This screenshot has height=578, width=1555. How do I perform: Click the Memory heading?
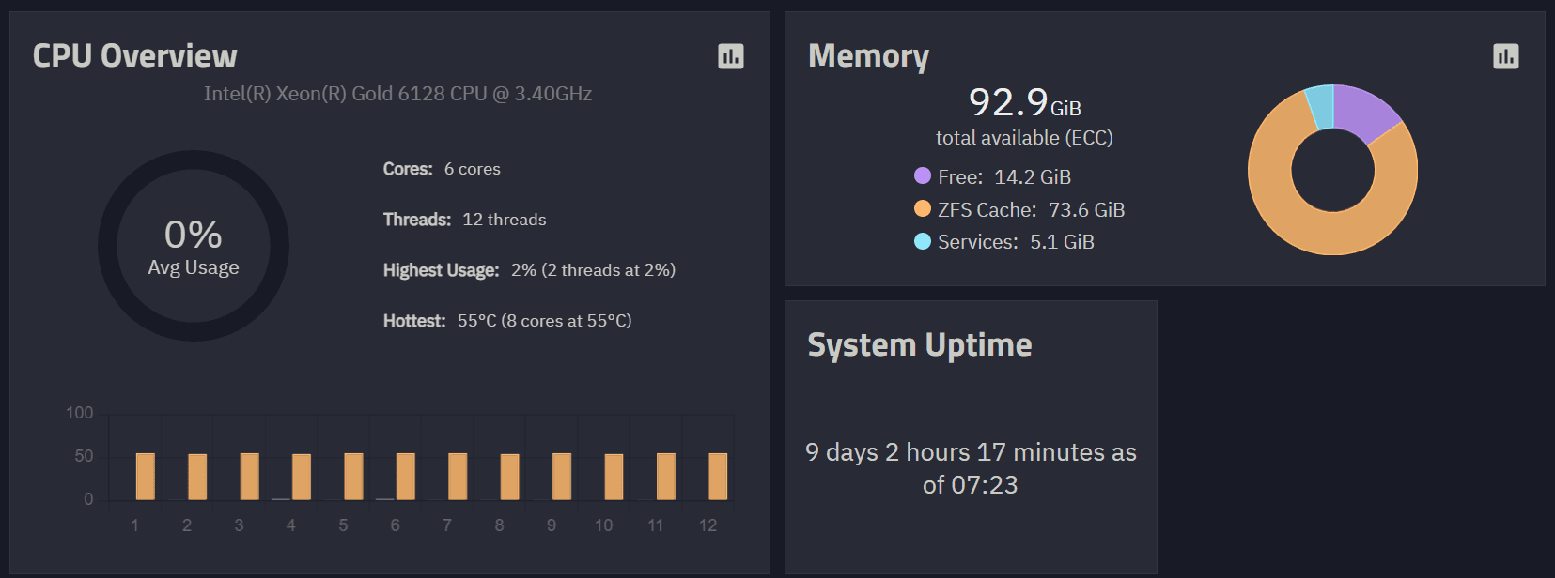tap(869, 56)
